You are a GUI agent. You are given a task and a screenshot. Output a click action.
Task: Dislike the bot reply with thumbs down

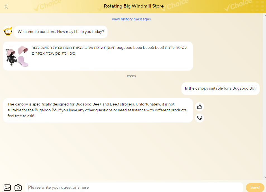point(200,118)
